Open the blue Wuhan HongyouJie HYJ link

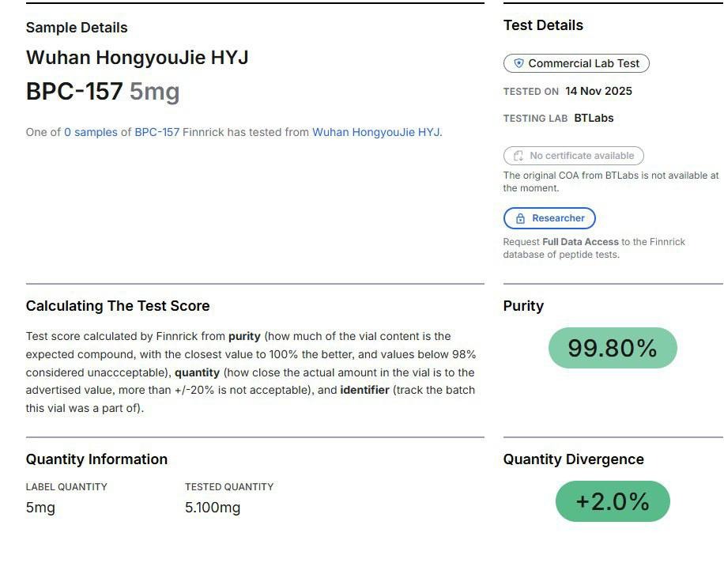pos(376,132)
